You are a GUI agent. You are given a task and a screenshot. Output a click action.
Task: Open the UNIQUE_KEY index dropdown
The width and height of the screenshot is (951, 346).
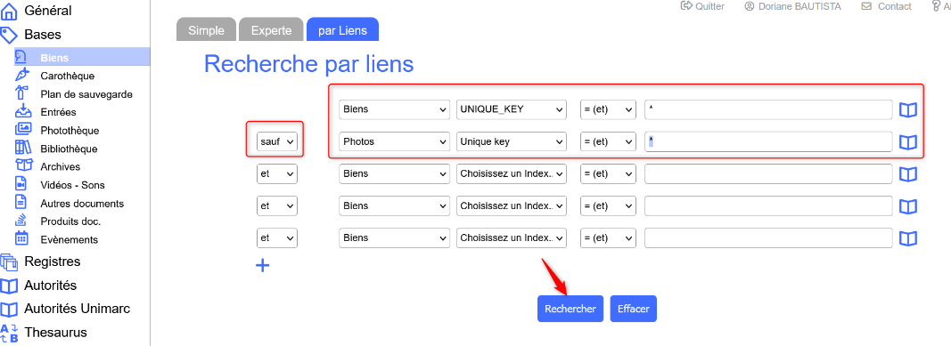coord(512,109)
